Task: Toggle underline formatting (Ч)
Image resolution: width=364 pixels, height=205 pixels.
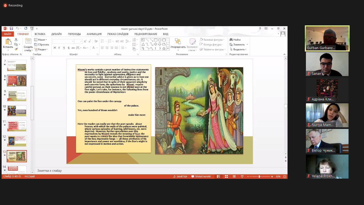Action: tap(64, 48)
